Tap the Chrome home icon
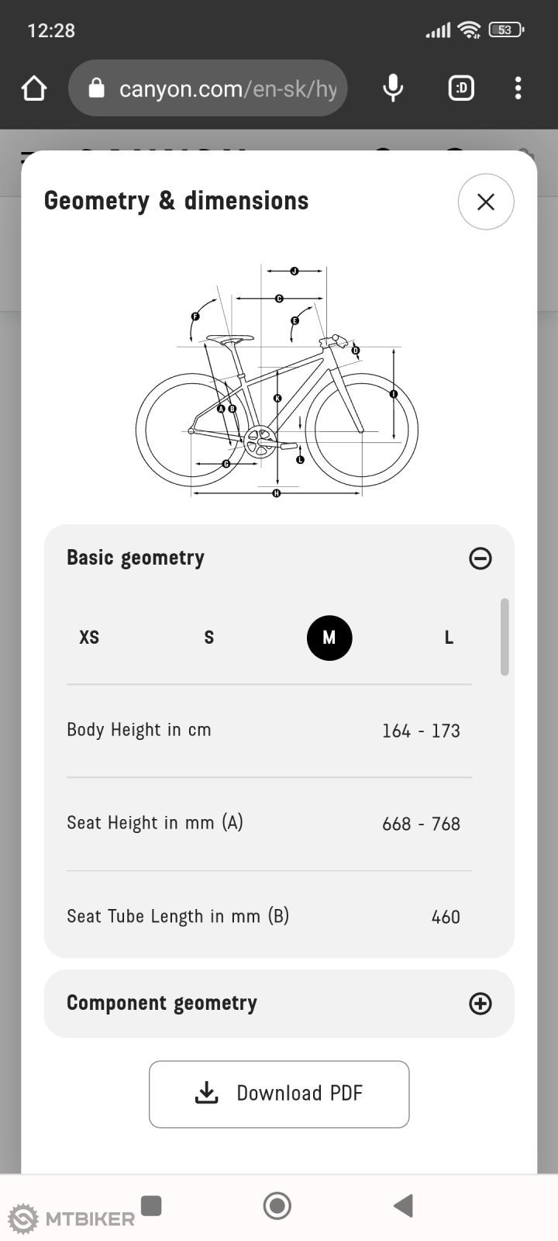The image size is (558, 1241). (x=33, y=88)
